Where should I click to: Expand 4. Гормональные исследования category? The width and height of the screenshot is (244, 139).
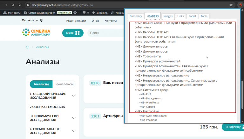tap(52, 131)
